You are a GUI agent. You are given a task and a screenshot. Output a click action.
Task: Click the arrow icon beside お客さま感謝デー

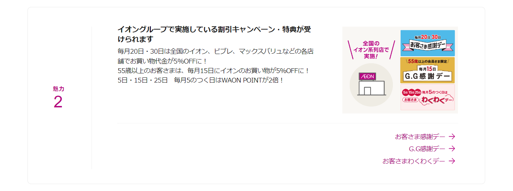(x=452, y=137)
